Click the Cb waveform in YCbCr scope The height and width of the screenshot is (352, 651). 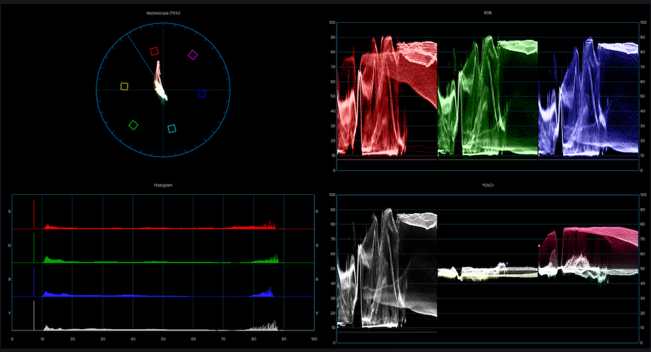coord(488,272)
